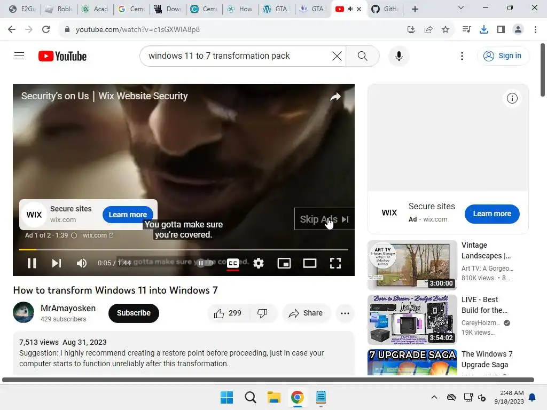Open more actions ellipsis below video

click(x=345, y=313)
